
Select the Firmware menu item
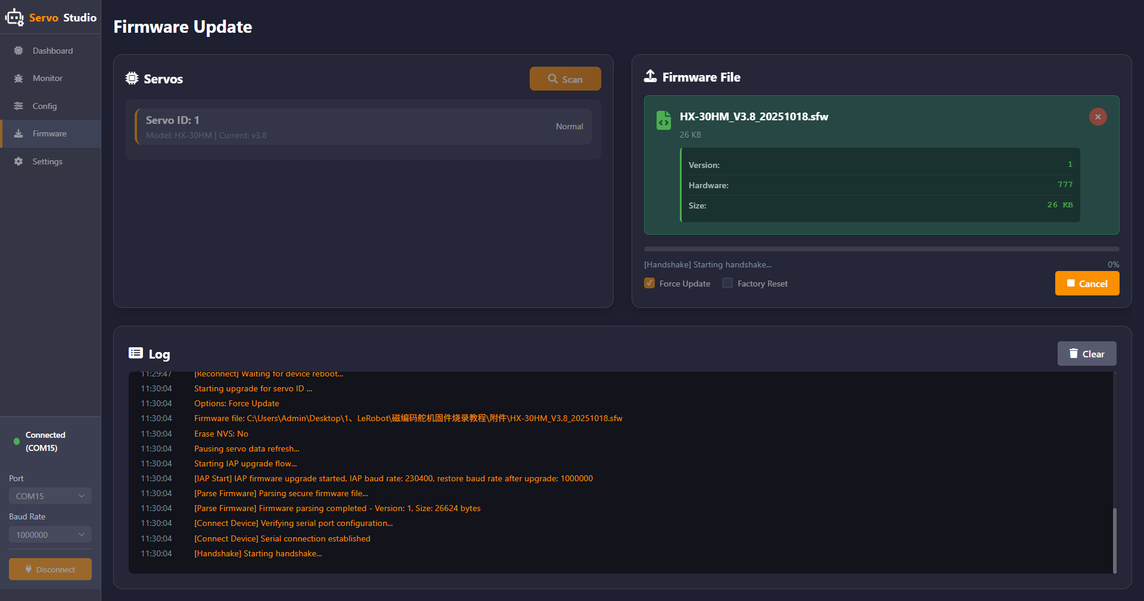coord(51,133)
